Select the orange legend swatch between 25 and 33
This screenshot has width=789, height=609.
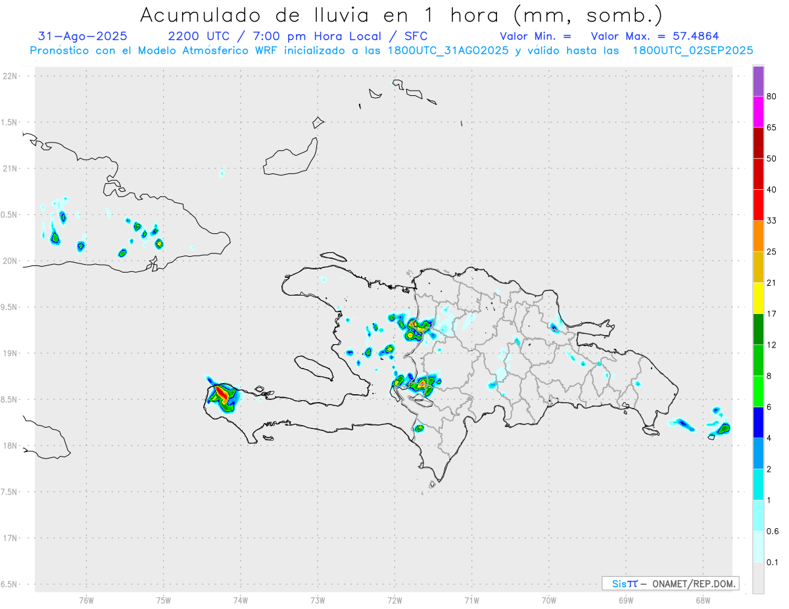(758, 236)
